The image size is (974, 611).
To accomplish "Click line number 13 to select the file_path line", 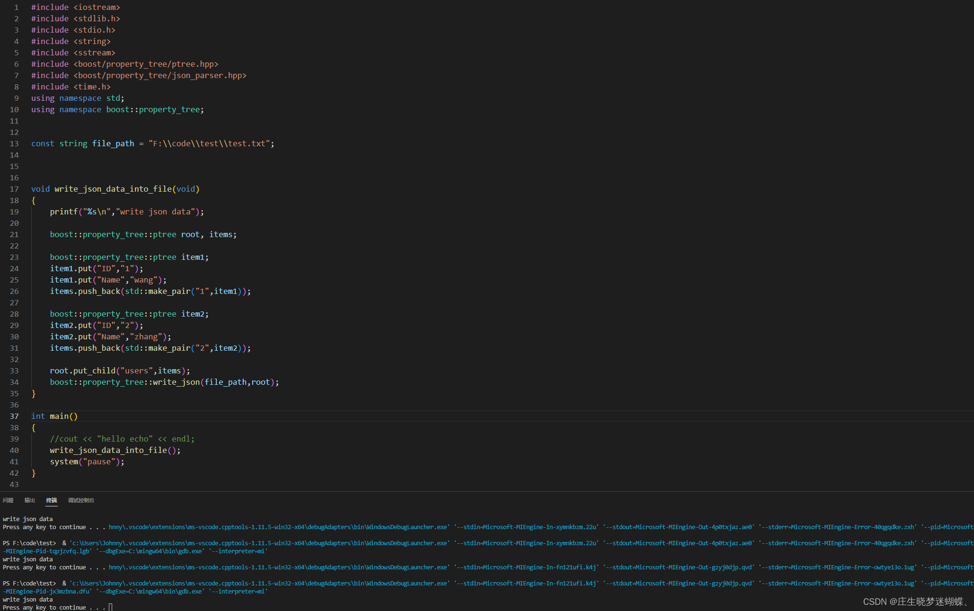I will (14, 143).
